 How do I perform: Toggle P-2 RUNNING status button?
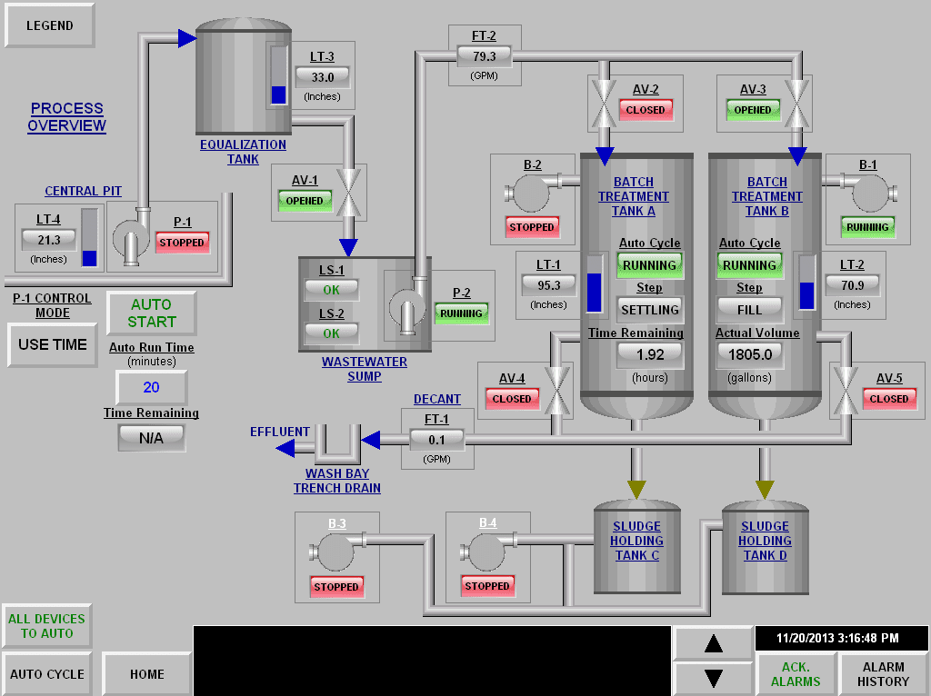tap(461, 313)
